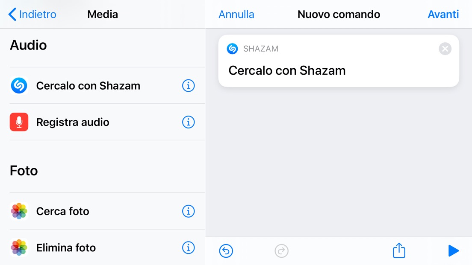Click the undo arrow in the bottom toolbar

(226, 251)
